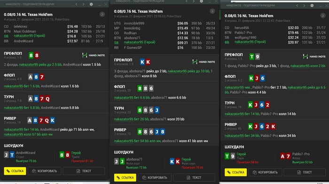
Task: Click КОПИРОВАТЬ button in right window
Action: pyautogui.click(x=265, y=172)
